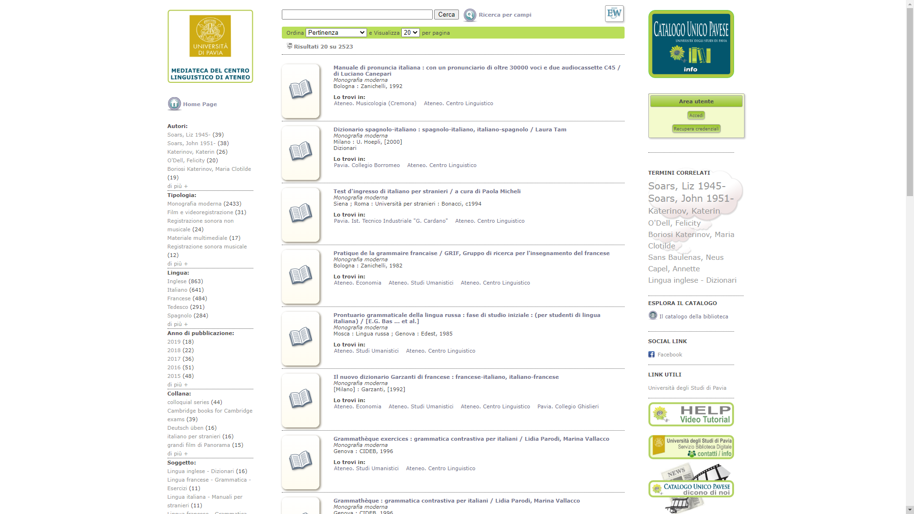This screenshot has height=514, width=914.
Task: Click the EW icon near the search bar
Action: click(614, 13)
